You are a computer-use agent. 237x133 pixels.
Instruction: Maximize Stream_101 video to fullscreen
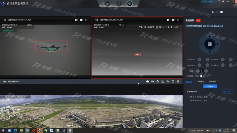coord(86,20)
